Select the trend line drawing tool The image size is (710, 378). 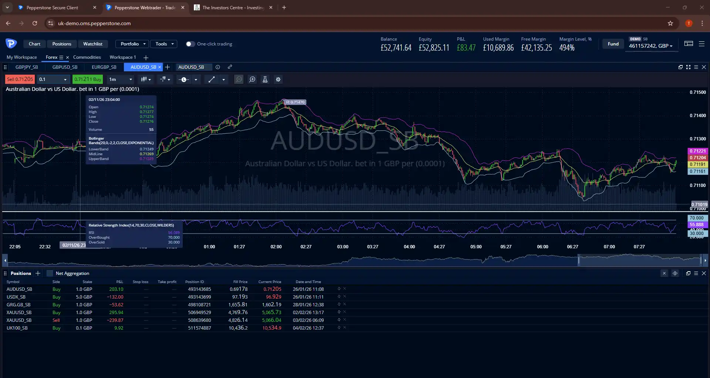tap(211, 79)
